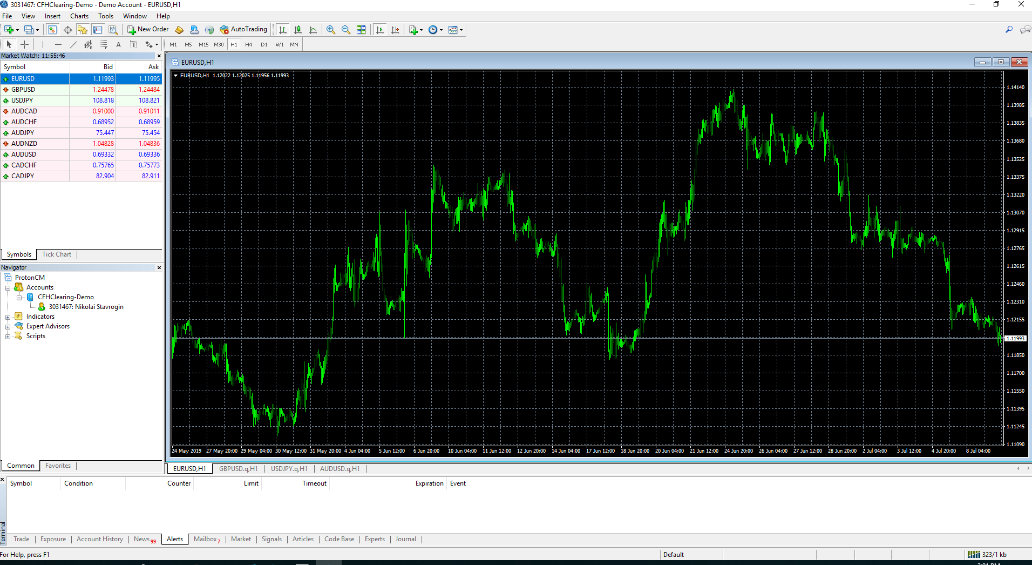This screenshot has height=565, width=1032.
Task: Switch to Favorites tab in Navigator
Action: [58, 466]
